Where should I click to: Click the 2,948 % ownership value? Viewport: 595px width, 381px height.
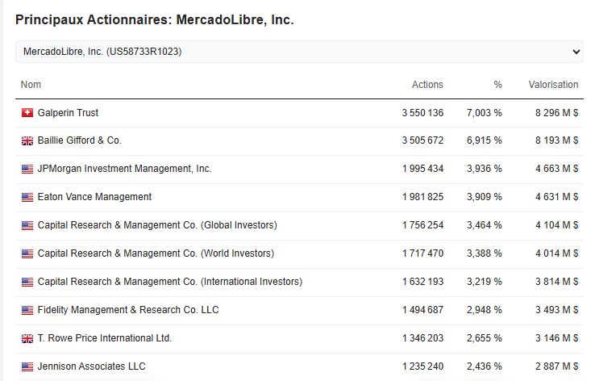click(485, 310)
